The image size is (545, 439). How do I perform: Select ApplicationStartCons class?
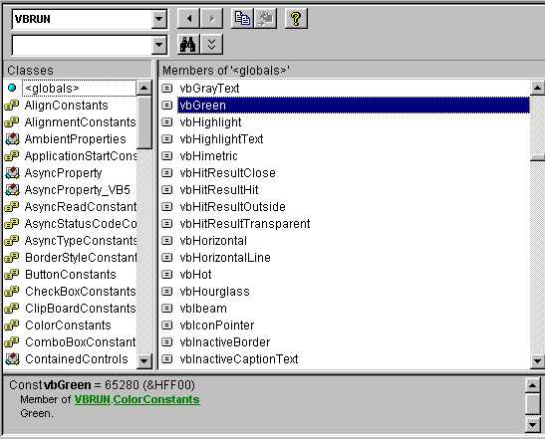click(x=81, y=156)
